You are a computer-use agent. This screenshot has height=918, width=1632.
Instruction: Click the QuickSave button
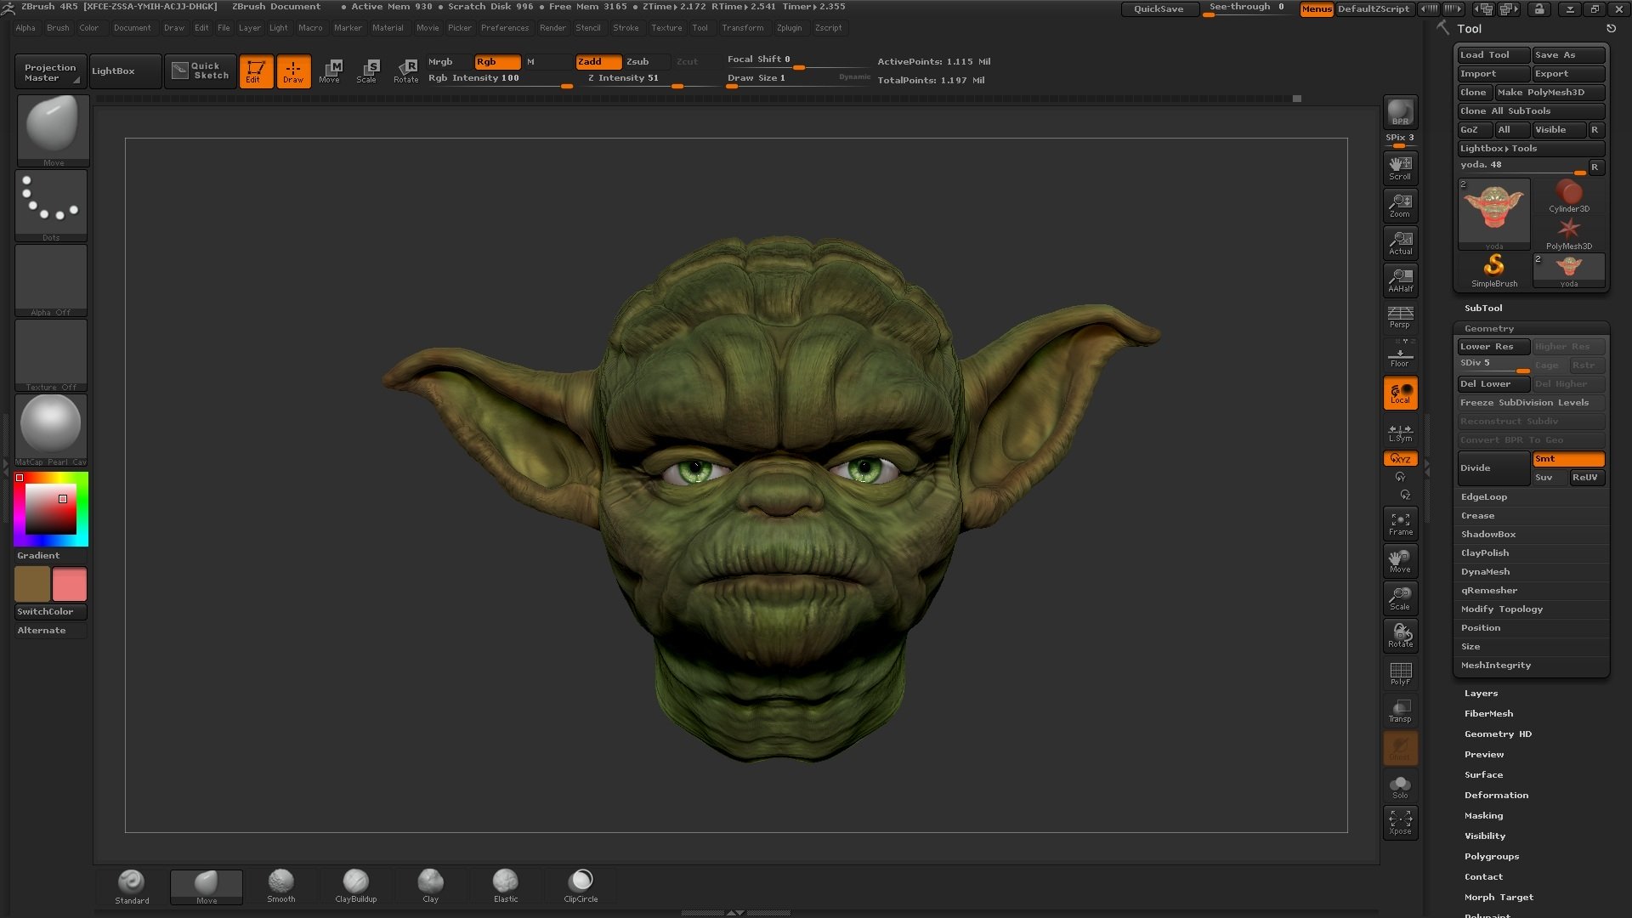click(1158, 9)
